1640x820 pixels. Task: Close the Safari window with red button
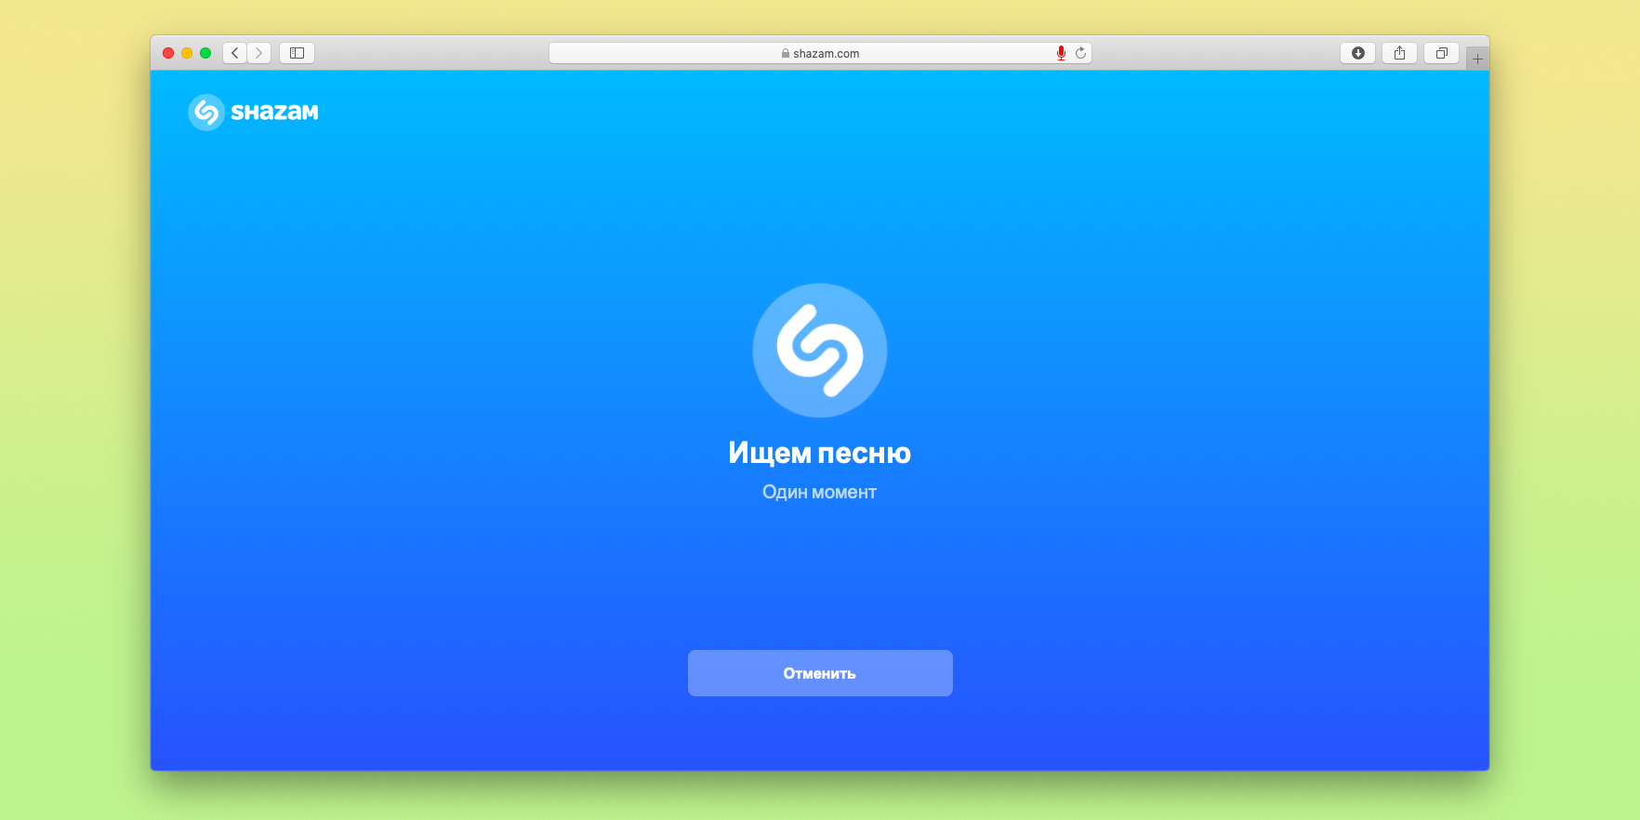168,53
